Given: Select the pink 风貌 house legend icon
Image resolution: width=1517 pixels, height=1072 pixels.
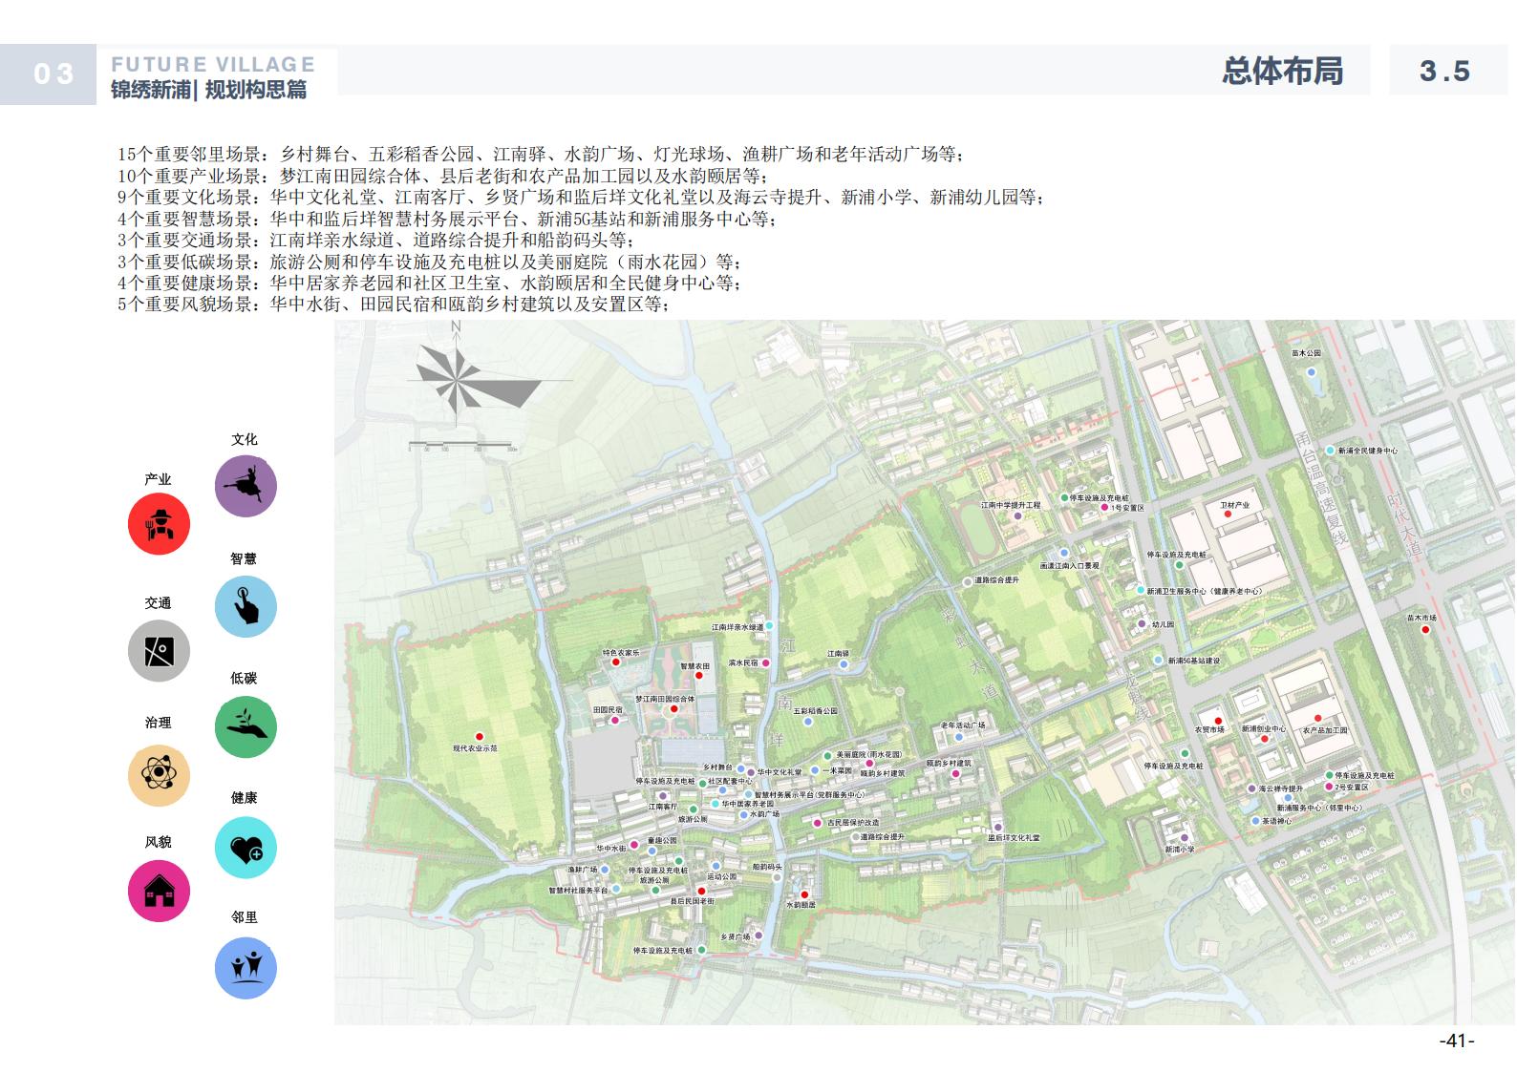Looking at the screenshot, I should coord(159,890).
